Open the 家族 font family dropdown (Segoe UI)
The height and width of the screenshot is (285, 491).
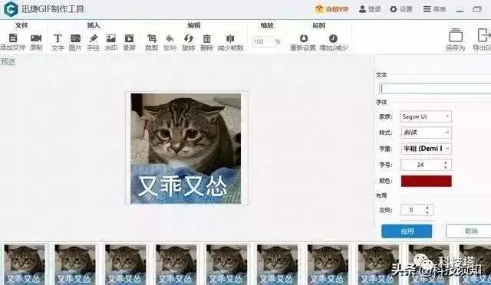pos(426,116)
